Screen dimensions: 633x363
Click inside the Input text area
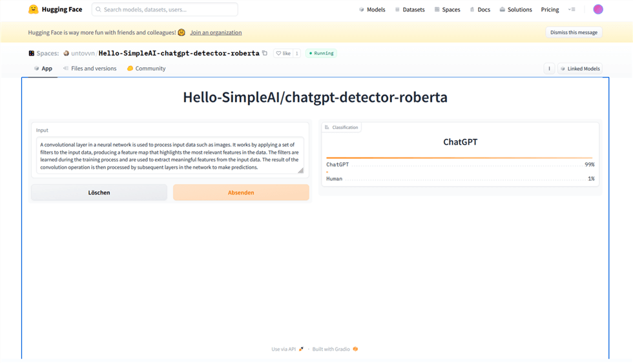click(x=170, y=156)
